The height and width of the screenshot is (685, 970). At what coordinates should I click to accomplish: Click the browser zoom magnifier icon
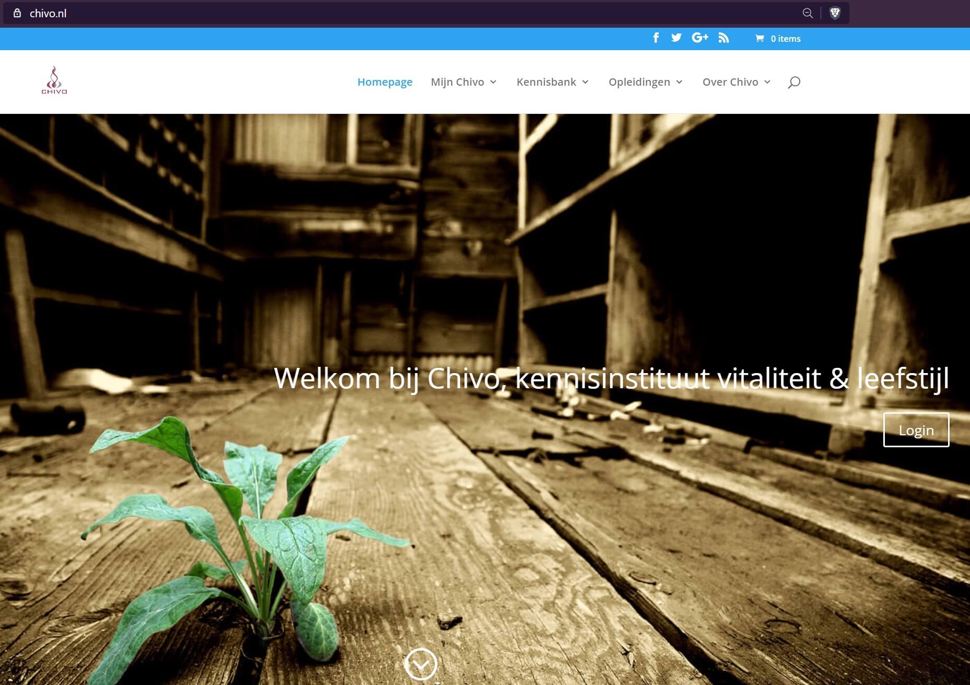[808, 13]
